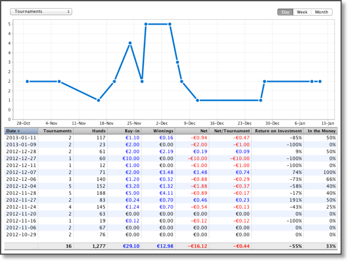Viewport: 348px width, 261px height.
Task: Sort by Buy-in column header
Action: [x=125, y=131]
